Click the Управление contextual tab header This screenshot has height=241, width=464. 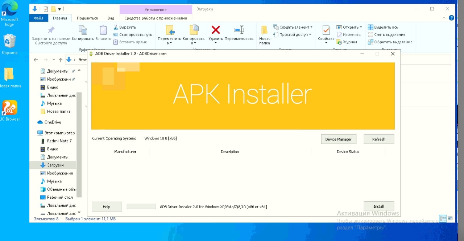[156, 9]
